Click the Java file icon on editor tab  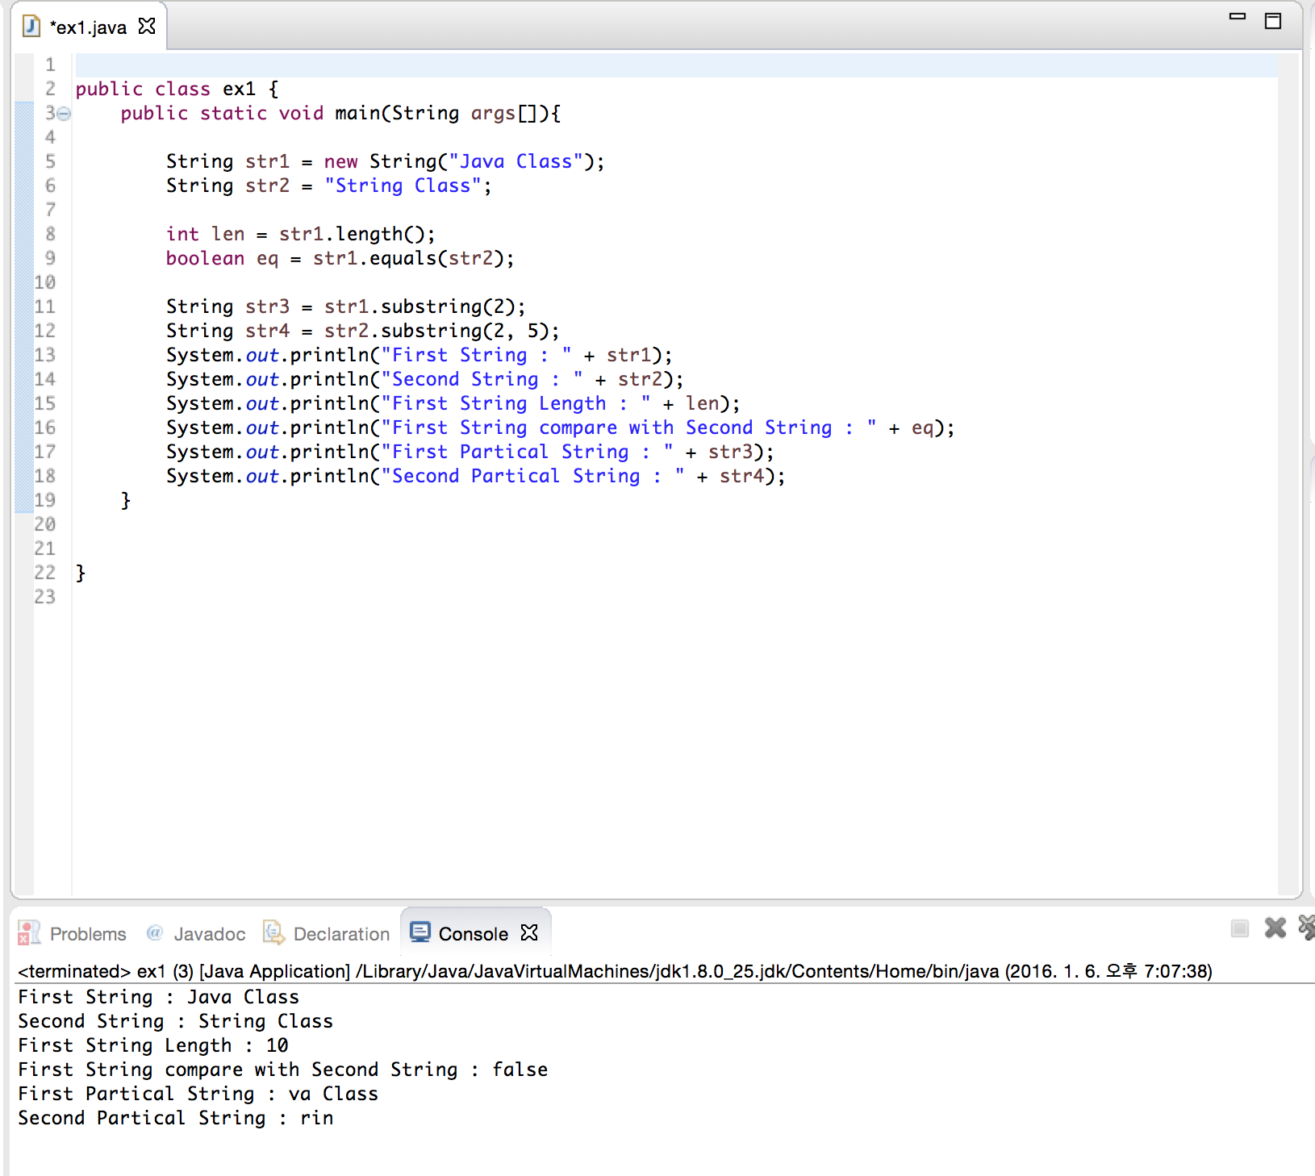(31, 27)
